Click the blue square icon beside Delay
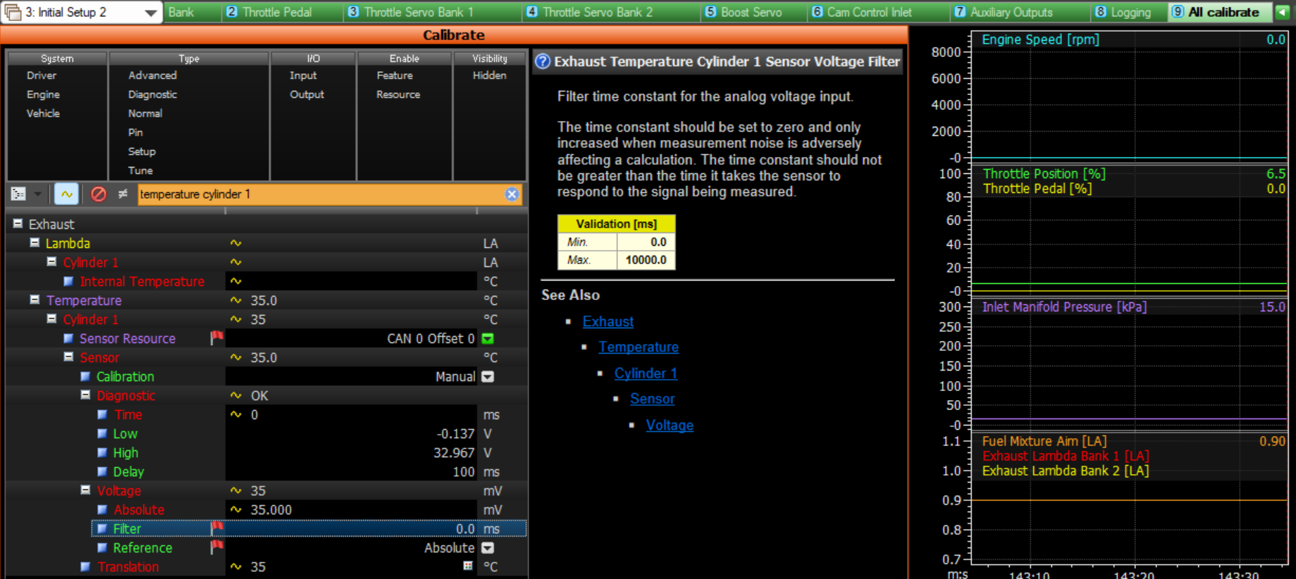Screen dimensions: 1296x579 pos(102,471)
